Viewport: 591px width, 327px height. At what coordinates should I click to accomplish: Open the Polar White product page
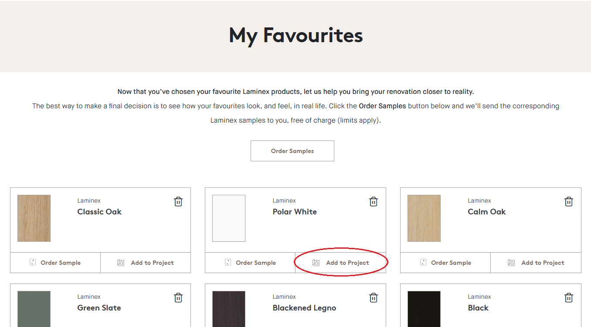pos(295,212)
